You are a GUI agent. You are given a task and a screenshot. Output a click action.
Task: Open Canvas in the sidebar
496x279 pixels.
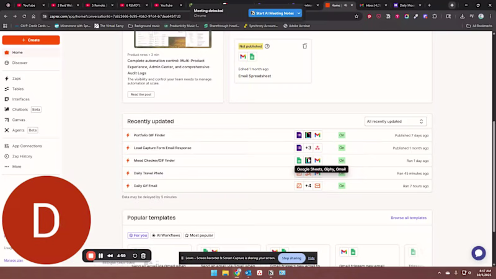point(30,120)
